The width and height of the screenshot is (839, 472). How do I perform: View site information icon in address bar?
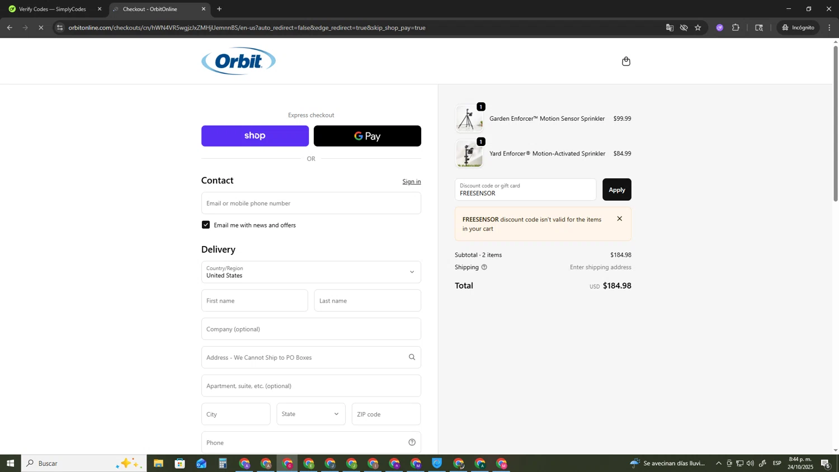pos(60,27)
